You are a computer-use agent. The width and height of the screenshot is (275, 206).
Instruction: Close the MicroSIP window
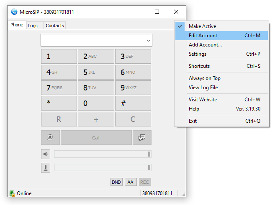[176, 12]
